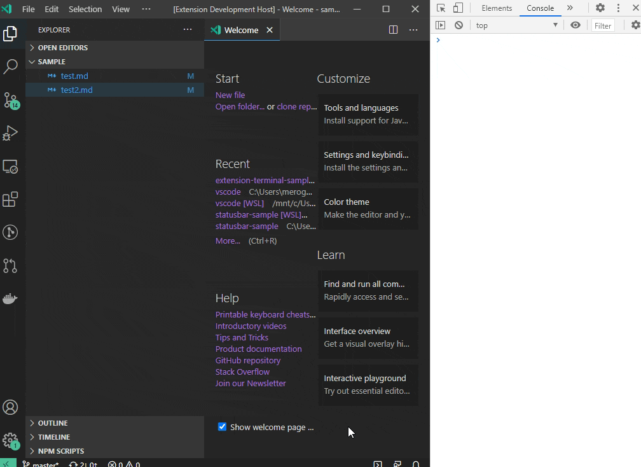
Task: Switch to DevTools Elements tab
Action: pyautogui.click(x=497, y=8)
